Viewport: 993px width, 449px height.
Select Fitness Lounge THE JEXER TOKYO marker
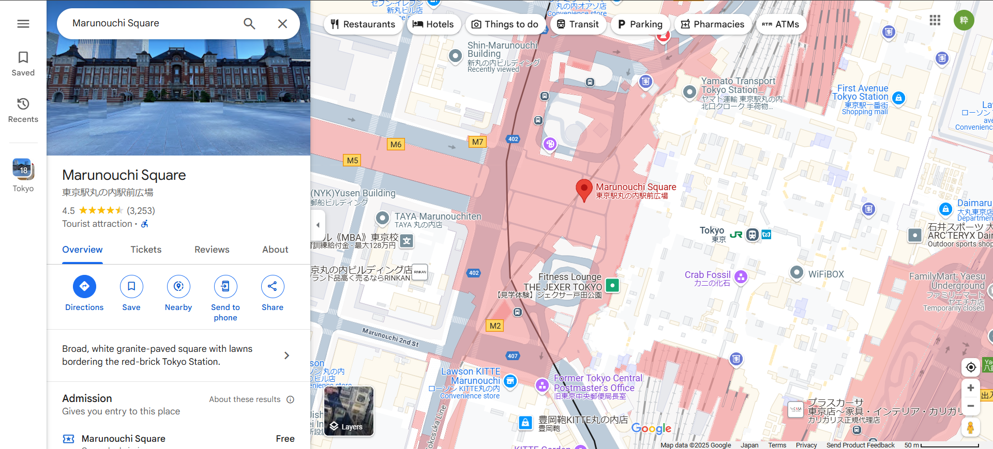pyautogui.click(x=612, y=285)
